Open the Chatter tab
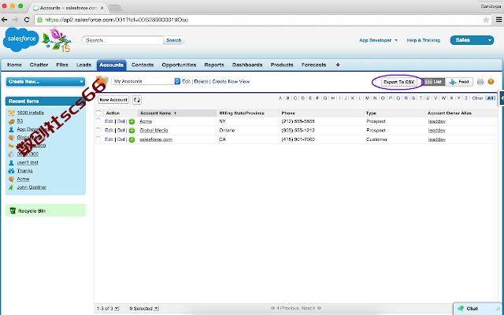 (x=39, y=65)
